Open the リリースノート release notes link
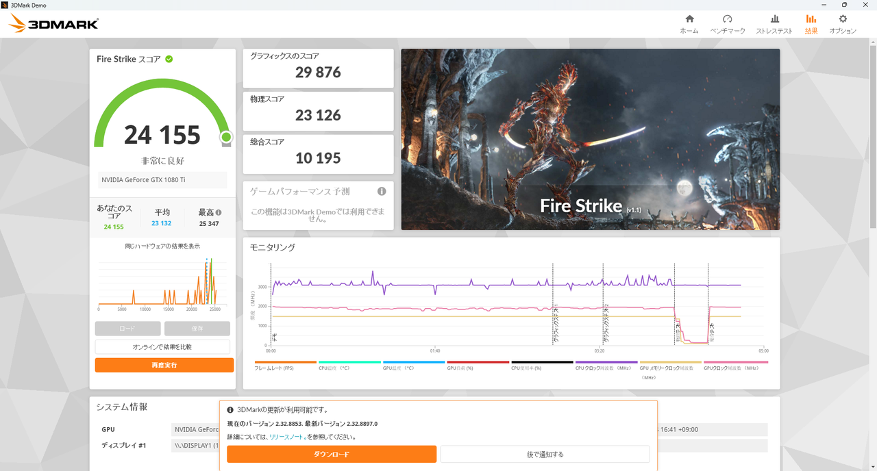877x471 pixels. tap(287, 437)
